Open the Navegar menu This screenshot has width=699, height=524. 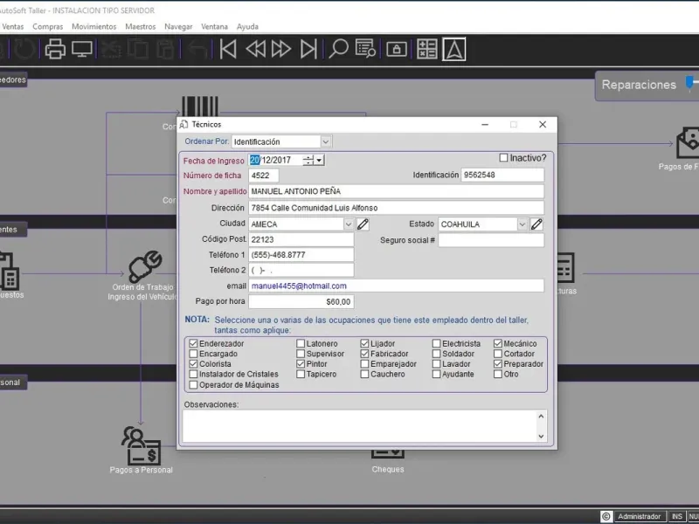pyautogui.click(x=178, y=27)
